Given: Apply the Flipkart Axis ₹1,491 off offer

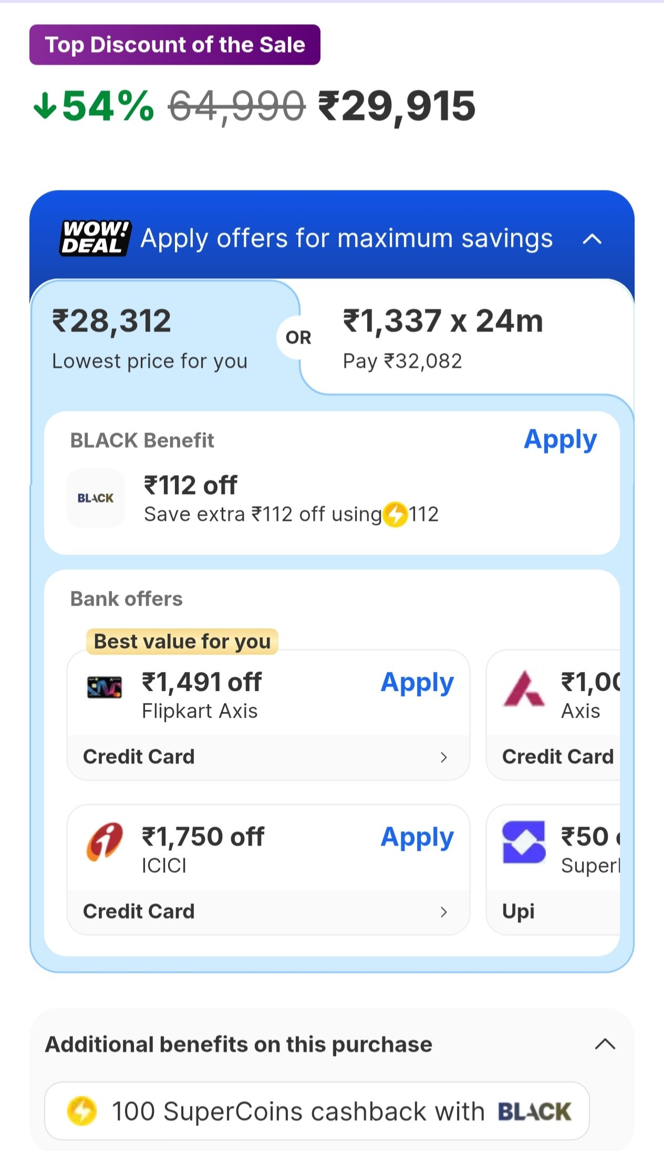Looking at the screenshot, I should [x=417, y=683].
